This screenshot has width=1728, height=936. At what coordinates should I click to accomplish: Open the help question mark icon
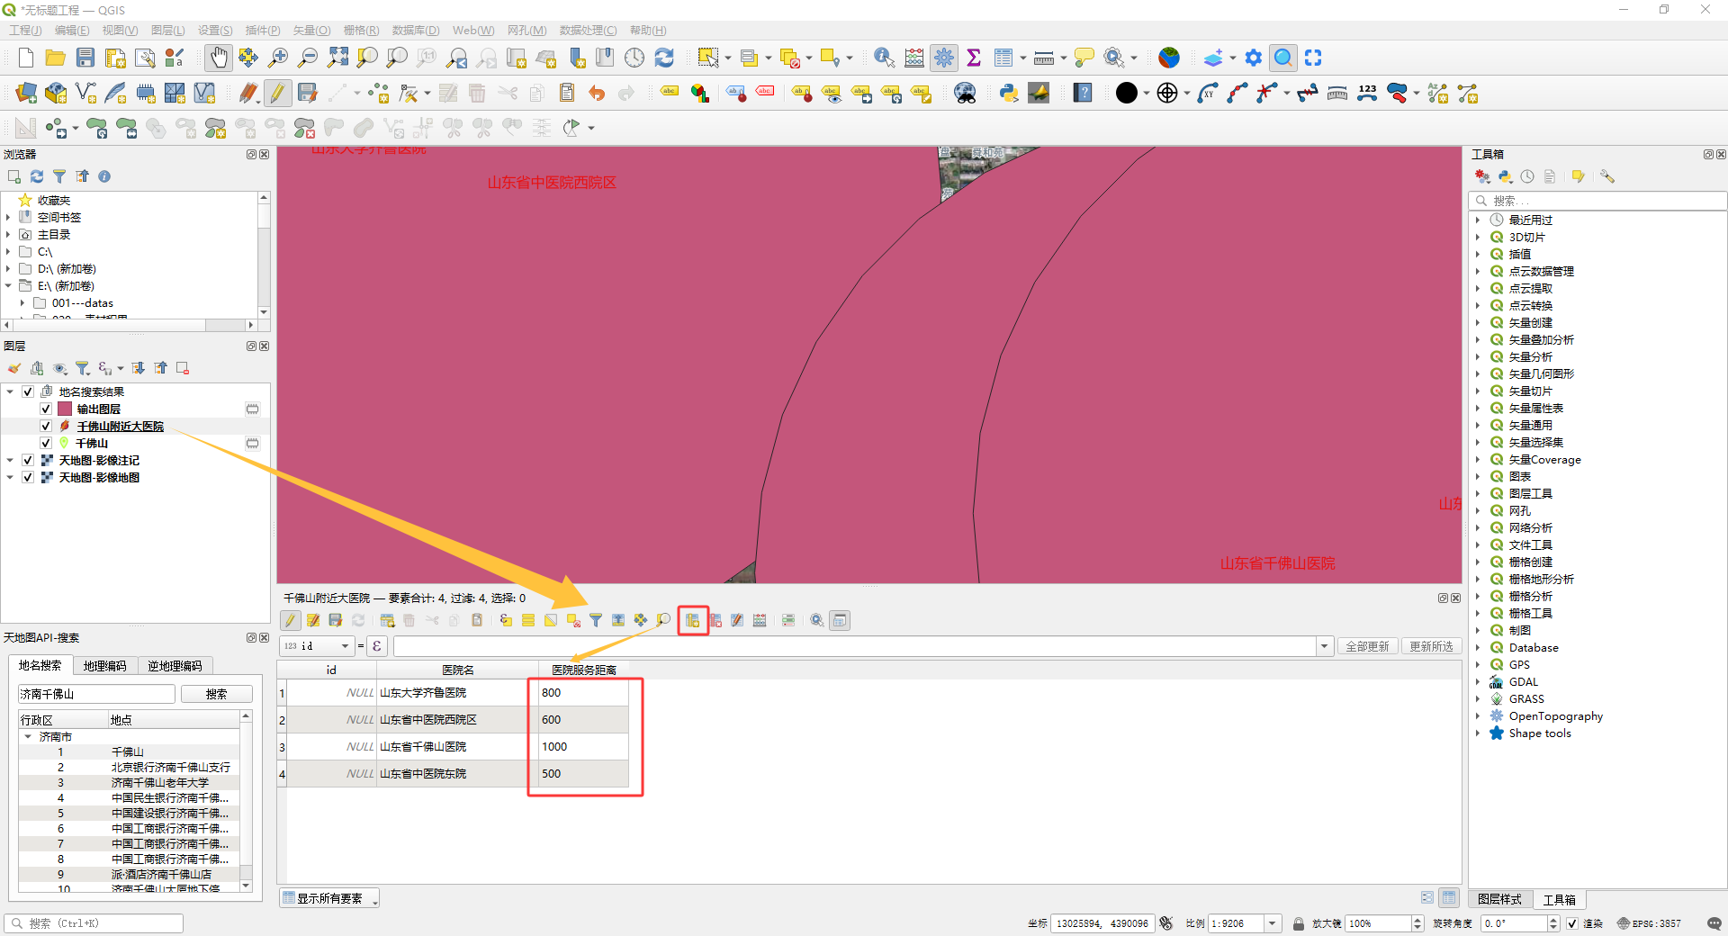click(x=1083, y=93)
